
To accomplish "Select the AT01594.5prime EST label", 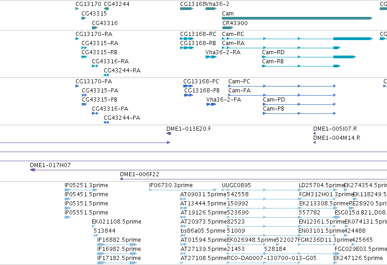I will [203, 240].
